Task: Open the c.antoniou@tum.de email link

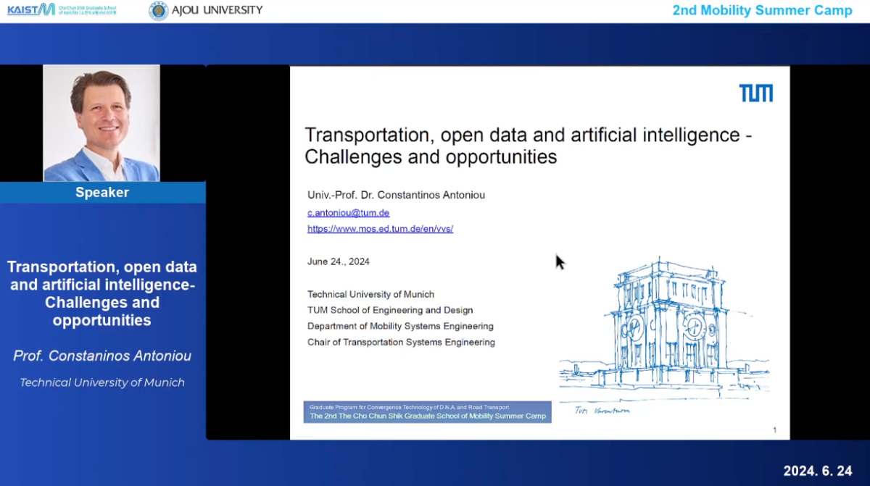Action: [348, 213]
